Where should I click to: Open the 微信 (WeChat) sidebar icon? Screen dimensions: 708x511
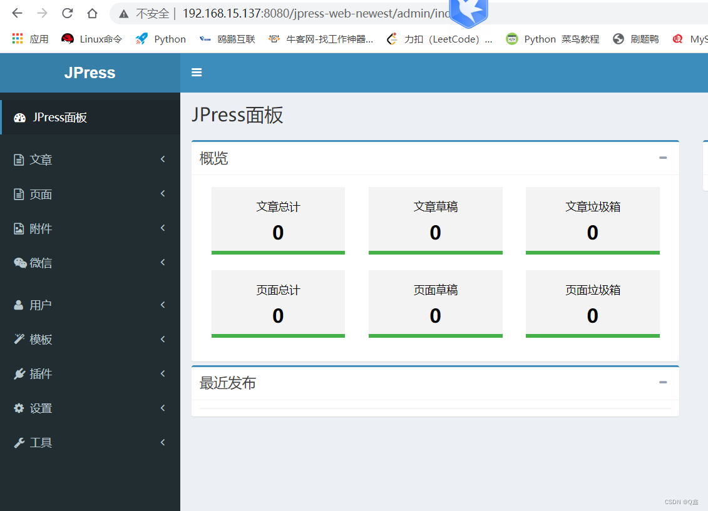pyautogui.click(x=19, y=263)
